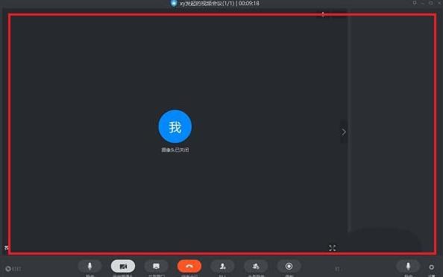Mute the microphone in the center toolbar
Image resolution: width=443 pixels, height=277 pixels.
pos(89,266)
